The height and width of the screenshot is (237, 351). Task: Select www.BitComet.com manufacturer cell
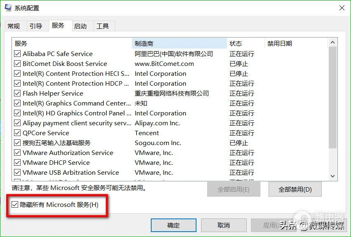tap(164, 64)
